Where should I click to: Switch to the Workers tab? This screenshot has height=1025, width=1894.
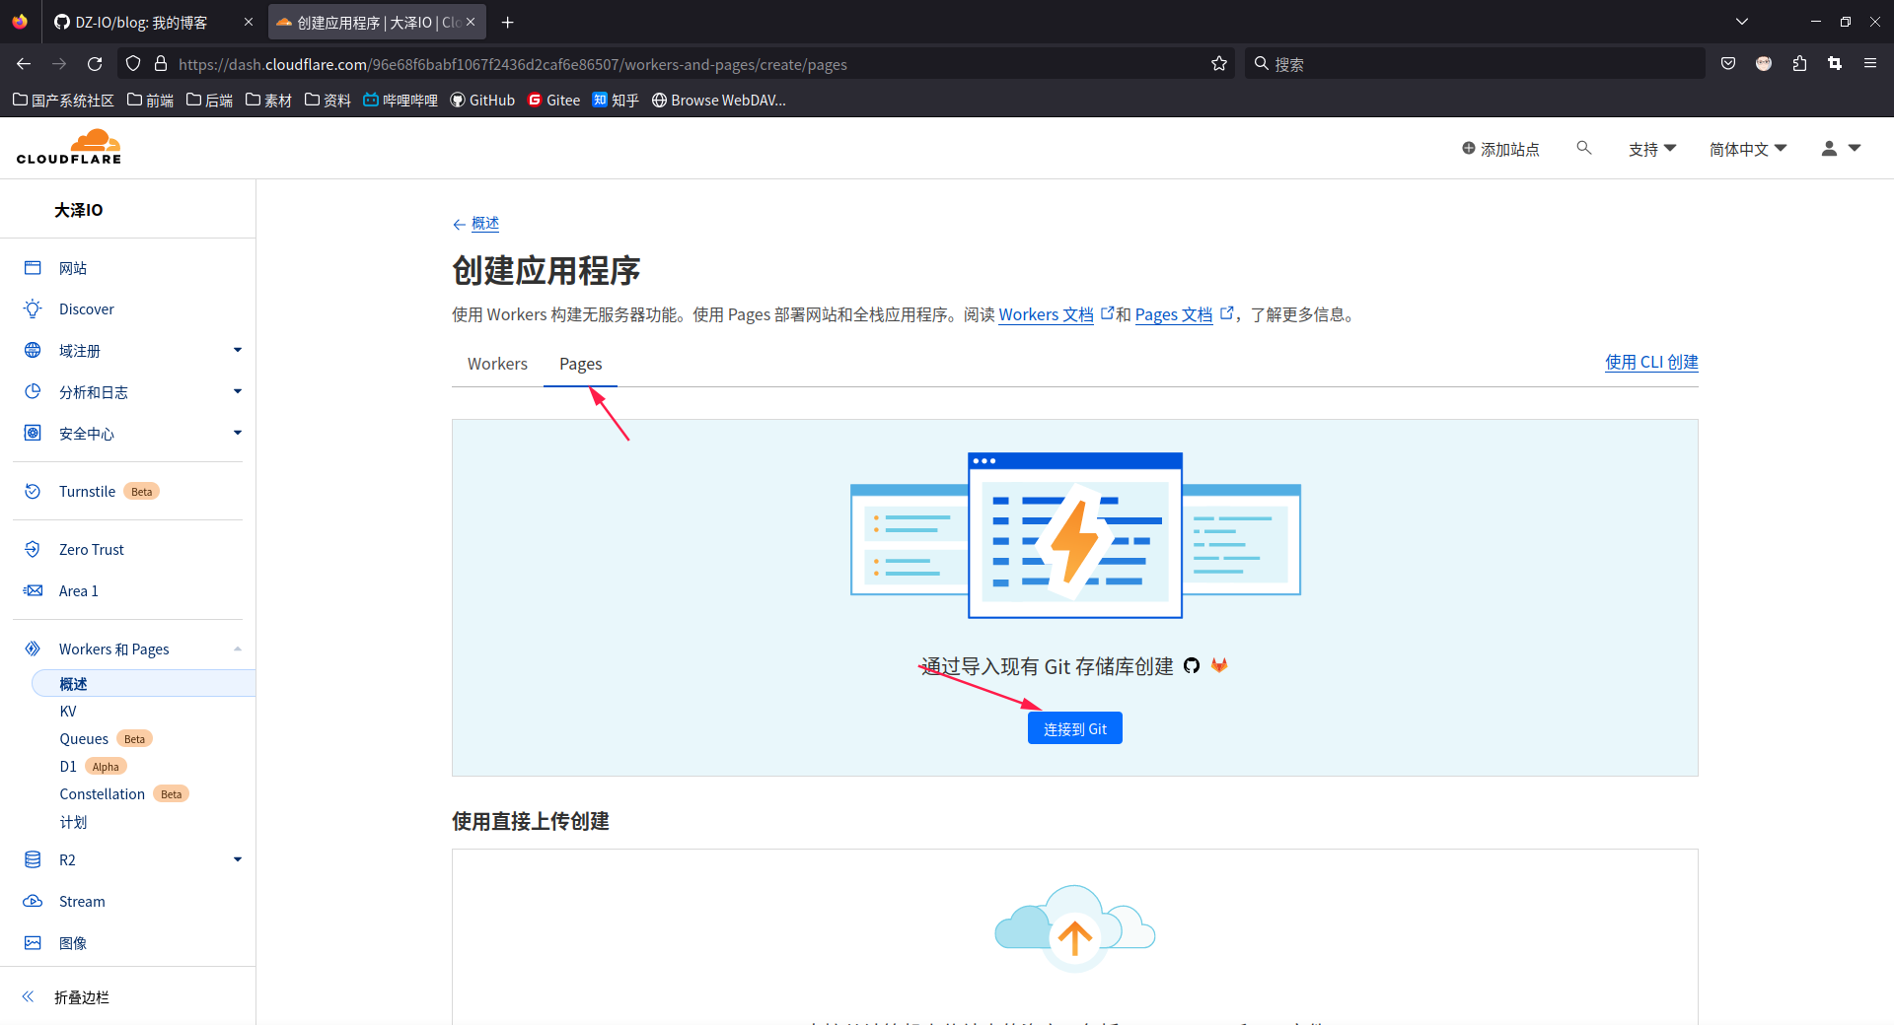tap(497, 364)
